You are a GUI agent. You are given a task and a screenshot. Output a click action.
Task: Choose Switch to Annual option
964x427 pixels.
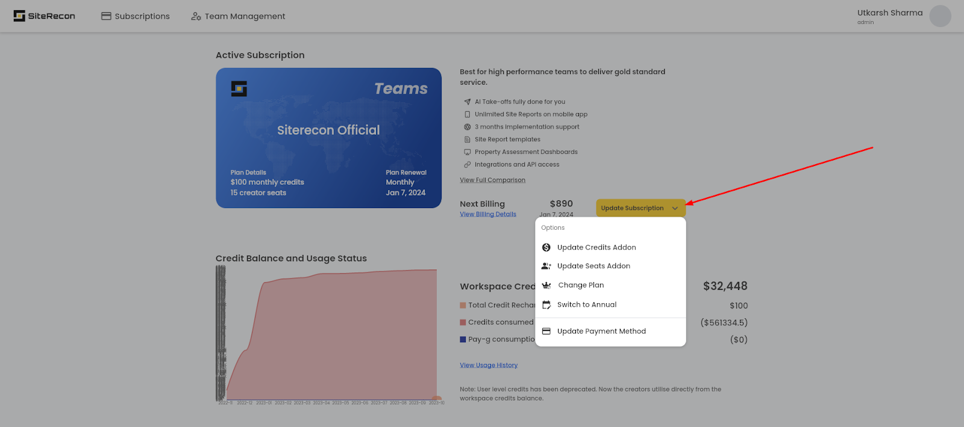(610, 304)
